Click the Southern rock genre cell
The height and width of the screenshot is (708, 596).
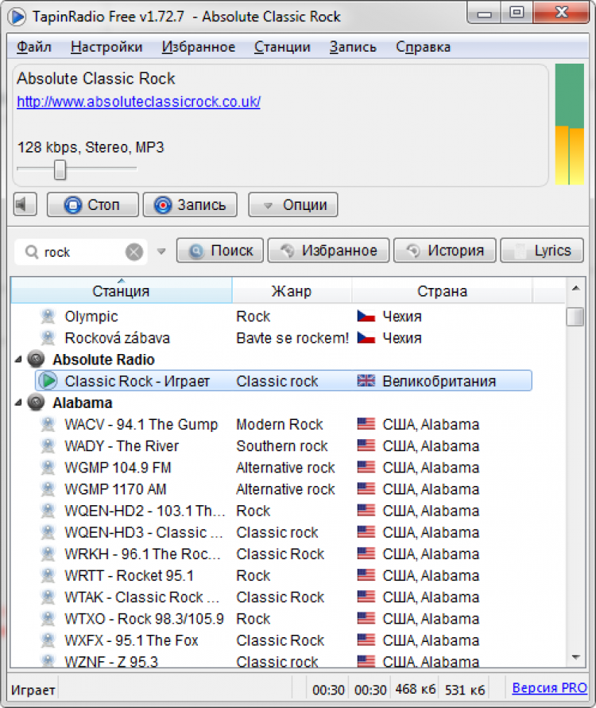click(282, 445)
